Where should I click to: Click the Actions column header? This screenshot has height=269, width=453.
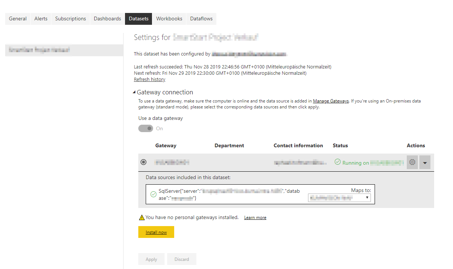click(x=416, y=145)
